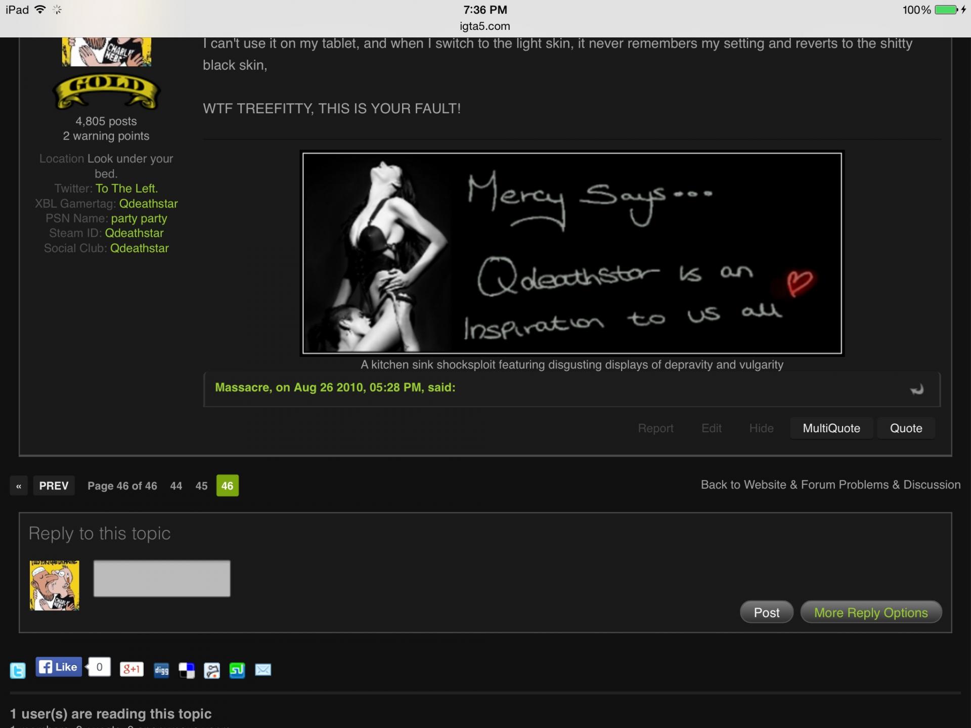Click the Post reply button
The width and height of the screenshot is (971, 728).
(766, 612)
